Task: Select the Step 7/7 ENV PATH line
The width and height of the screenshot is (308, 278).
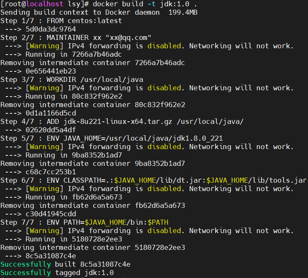Action: coord(84,223)
